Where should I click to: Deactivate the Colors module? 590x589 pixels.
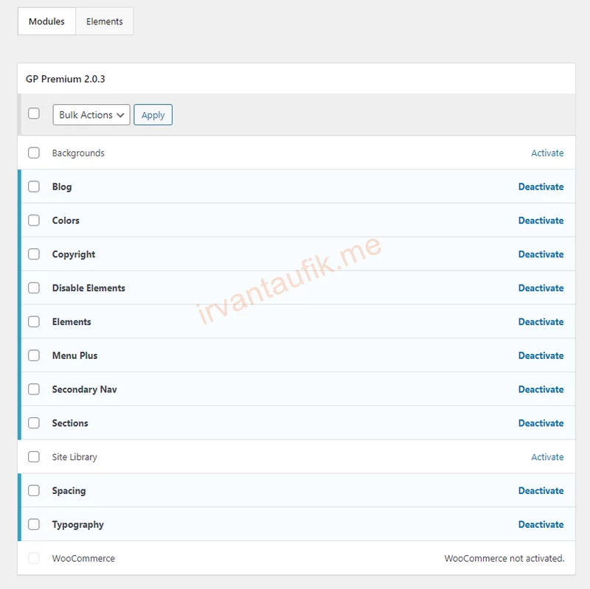541,220
